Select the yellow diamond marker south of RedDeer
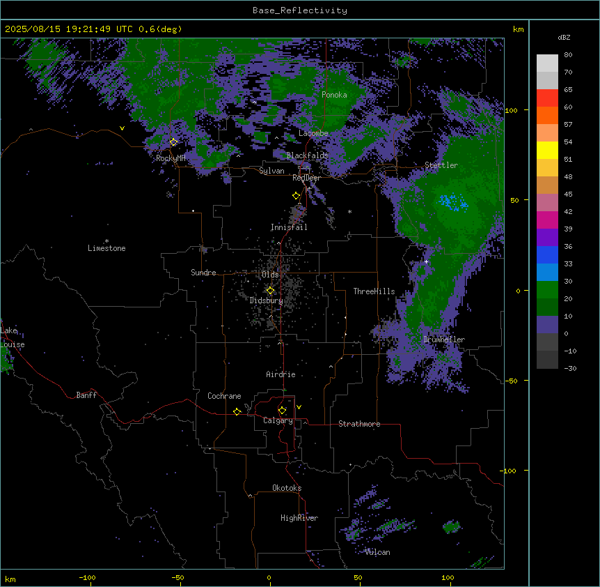 (x=296, y=196)
